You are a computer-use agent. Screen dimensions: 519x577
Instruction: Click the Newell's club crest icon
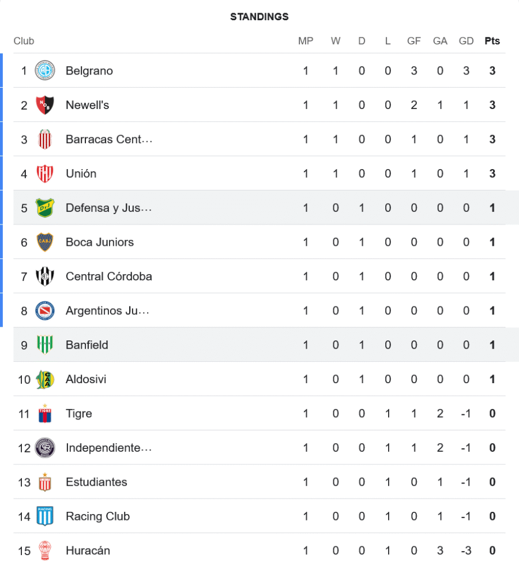coord(45,105)
